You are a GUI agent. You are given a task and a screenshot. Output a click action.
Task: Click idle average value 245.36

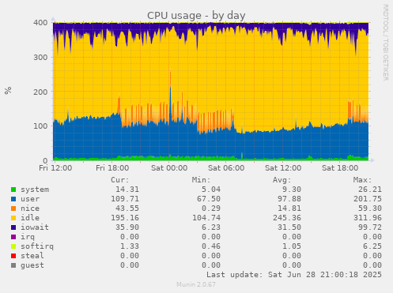point(287,218)
